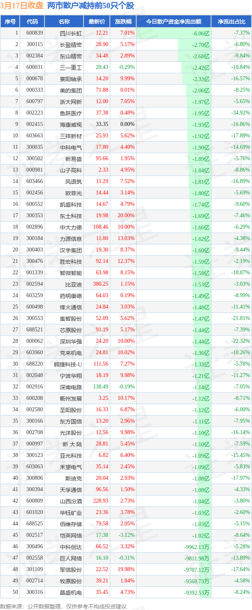
Task: Select stock name 欧菲光
Action: [x=74, y=193]
